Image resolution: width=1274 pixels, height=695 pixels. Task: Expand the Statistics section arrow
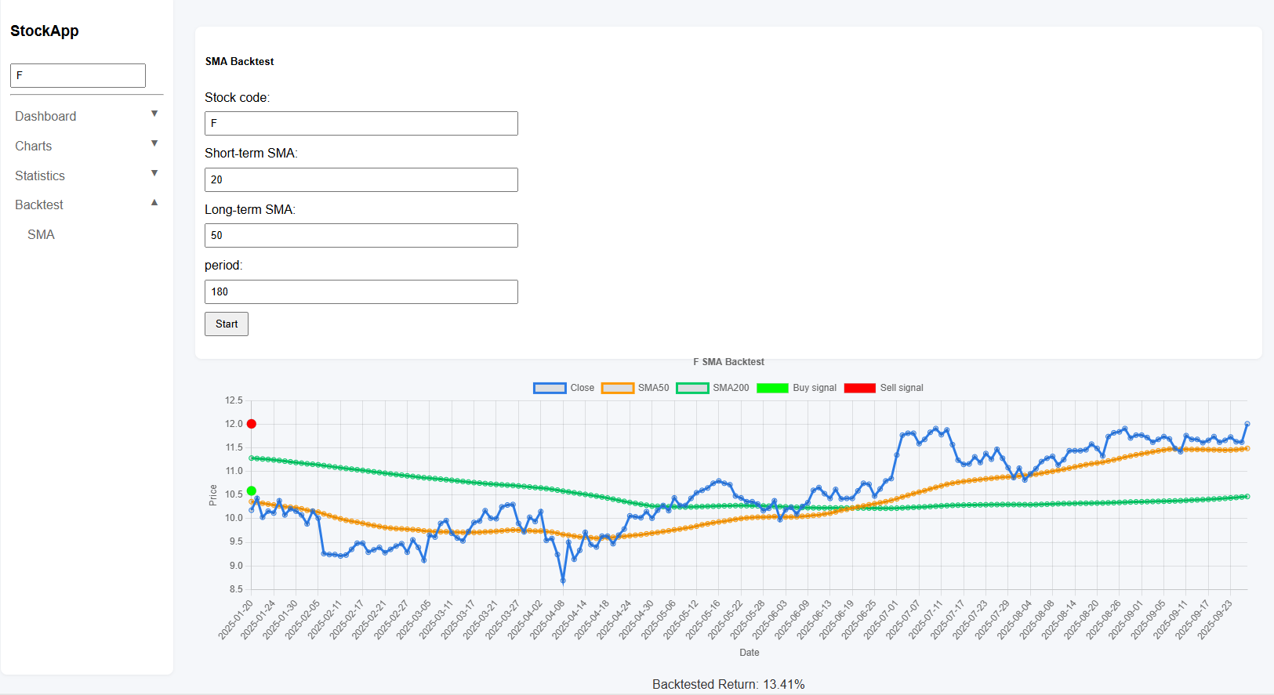click(154, 174)
